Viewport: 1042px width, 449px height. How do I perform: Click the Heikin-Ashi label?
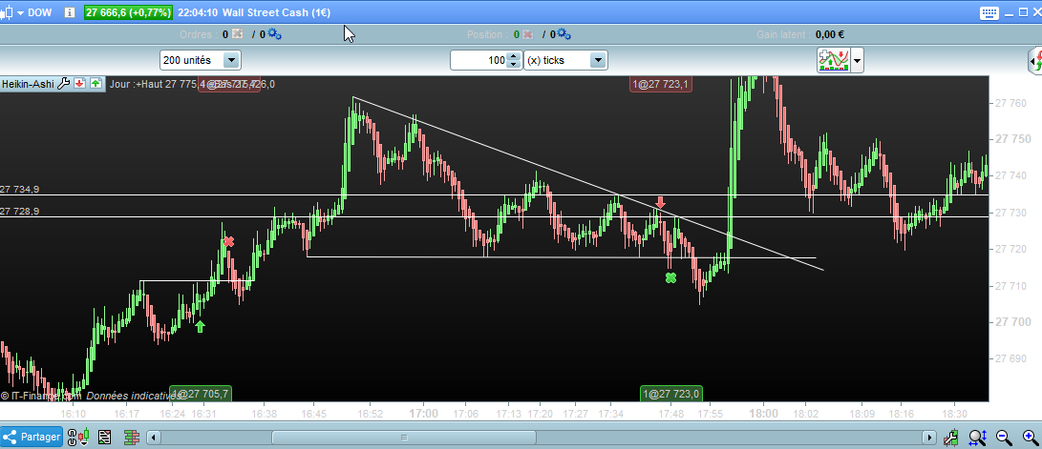pos(29,84)
